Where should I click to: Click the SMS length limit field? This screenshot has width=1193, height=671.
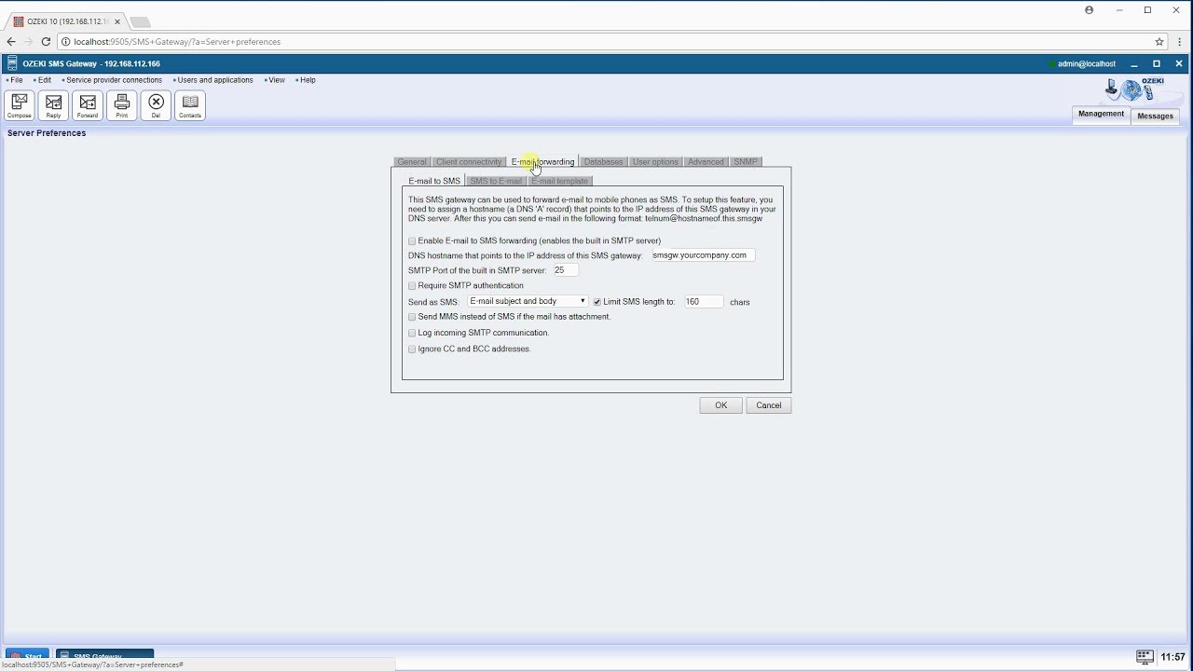tap(704, 302)
